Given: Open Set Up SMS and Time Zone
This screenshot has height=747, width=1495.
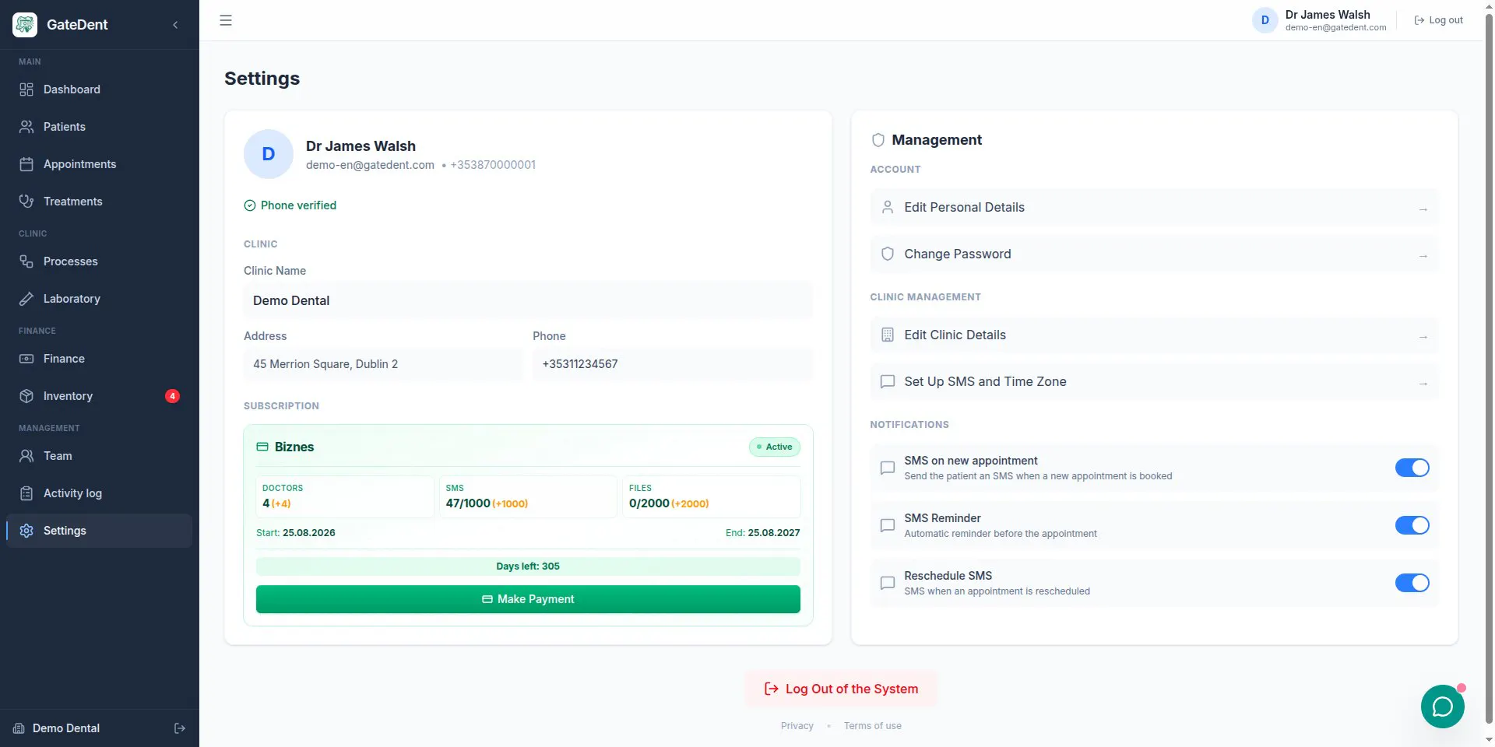Looking at the screenshot, I should click(x=1154, y=382).
